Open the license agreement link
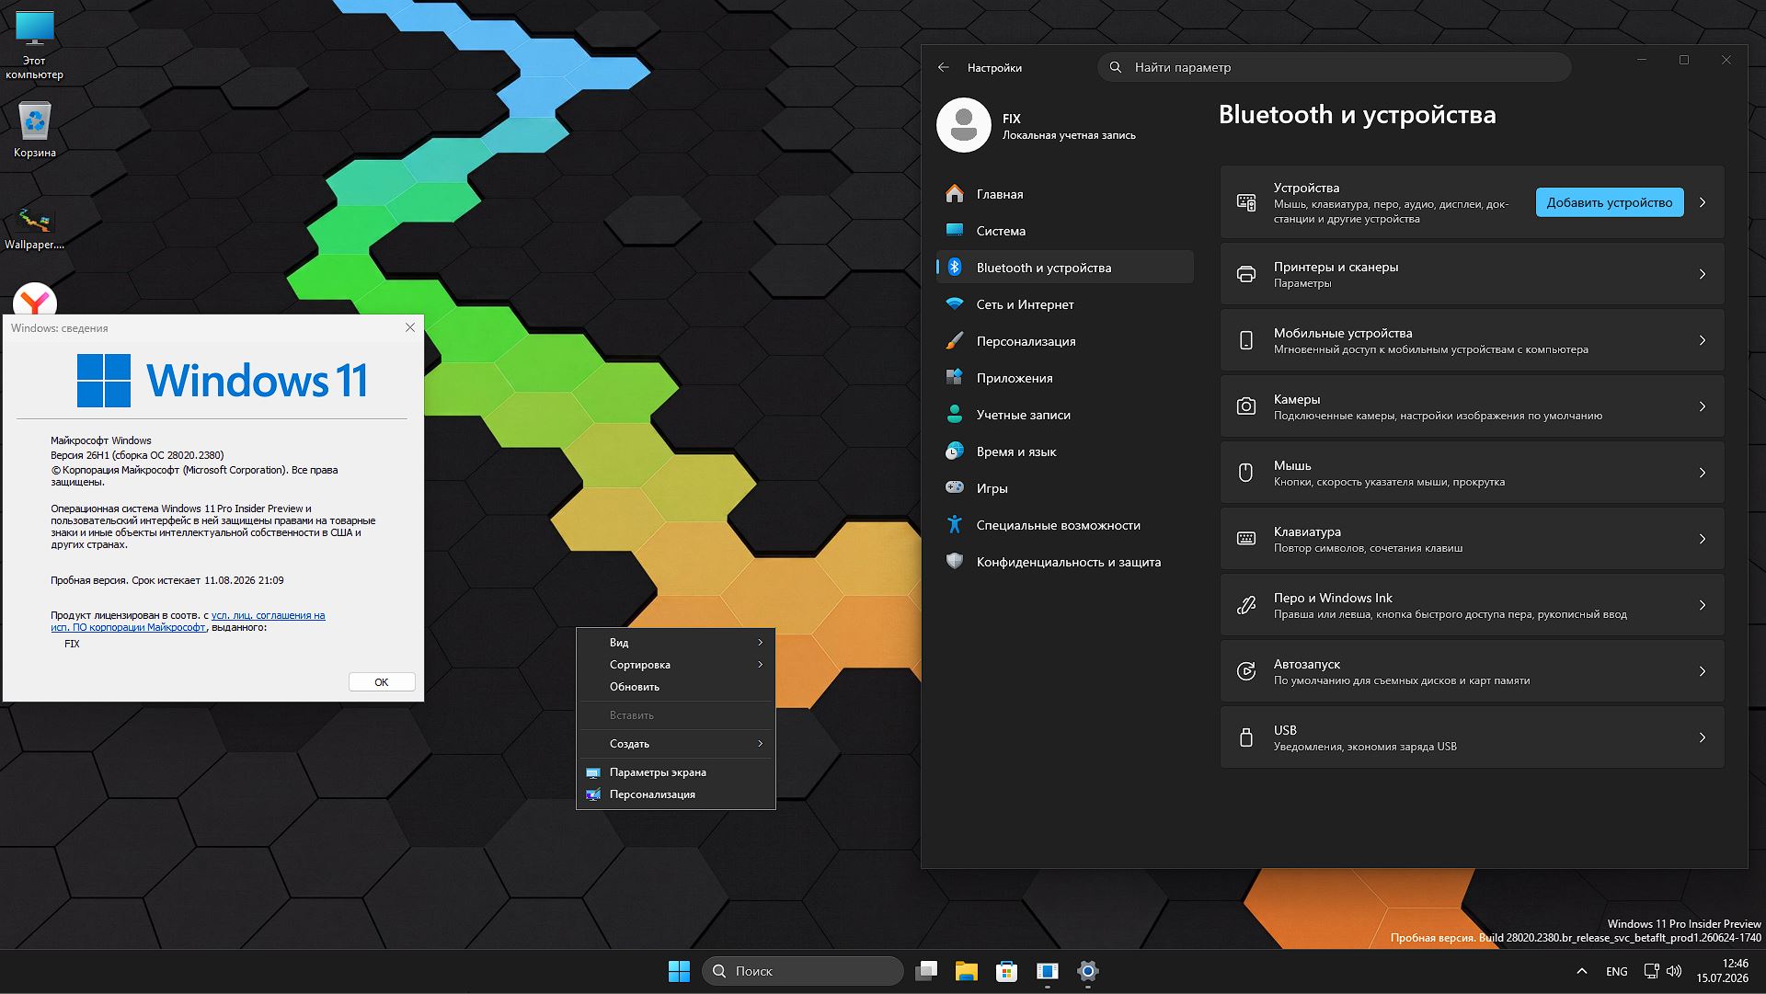1766x994 pixels. (189, 622)
